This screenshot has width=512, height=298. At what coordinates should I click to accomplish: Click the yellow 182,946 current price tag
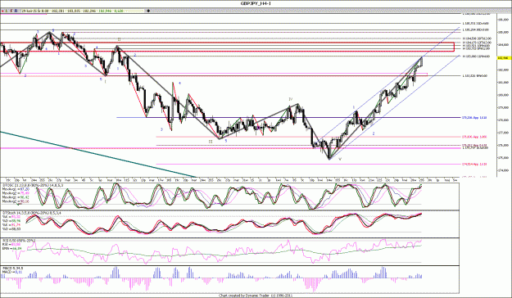point(504,58)
